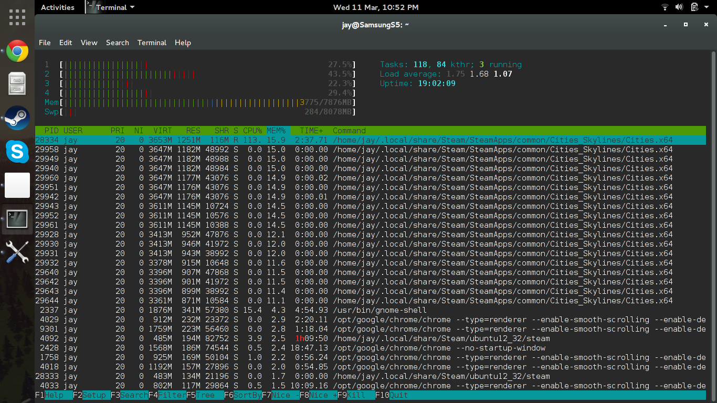This screenshot has height=403, width=717.
Task: Click the F10 Quit function button
Action: click(392, 395)
